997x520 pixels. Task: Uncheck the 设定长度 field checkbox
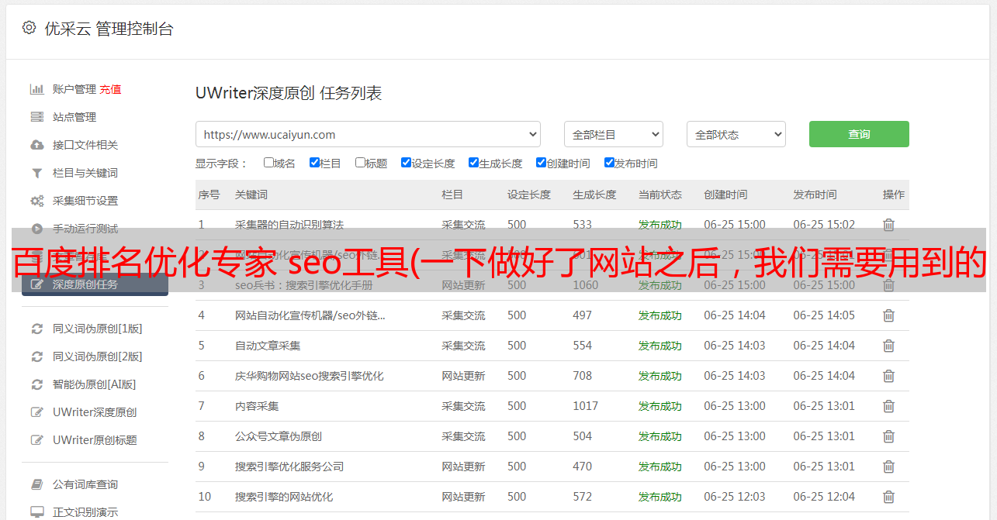[x=406, y=163]
